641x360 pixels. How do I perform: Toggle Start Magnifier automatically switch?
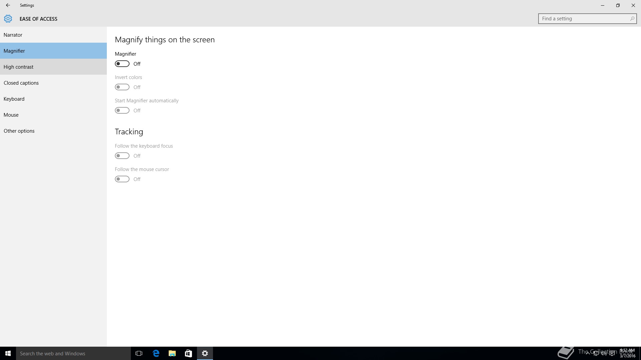[x=122, y=110]
